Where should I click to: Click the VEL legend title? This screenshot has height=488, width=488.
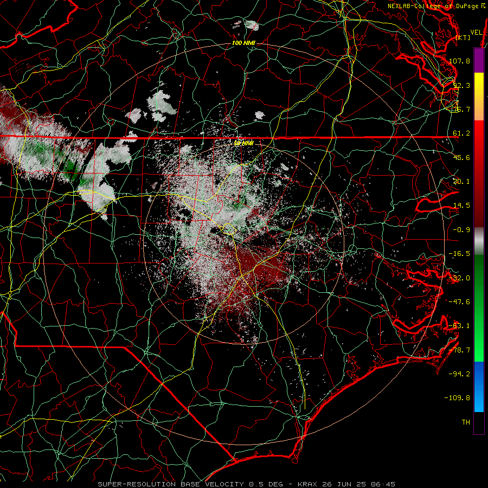point(476,33)
